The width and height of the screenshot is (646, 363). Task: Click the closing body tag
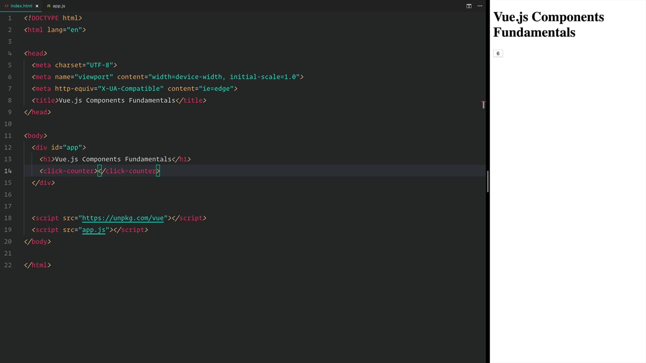click(37, 241)
